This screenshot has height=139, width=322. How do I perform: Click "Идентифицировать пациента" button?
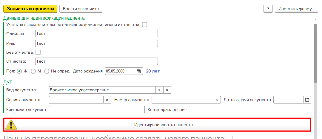pos(163,125)
